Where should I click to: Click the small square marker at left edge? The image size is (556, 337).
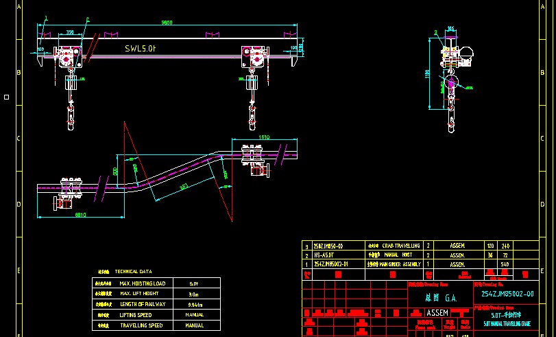[6, 97]
